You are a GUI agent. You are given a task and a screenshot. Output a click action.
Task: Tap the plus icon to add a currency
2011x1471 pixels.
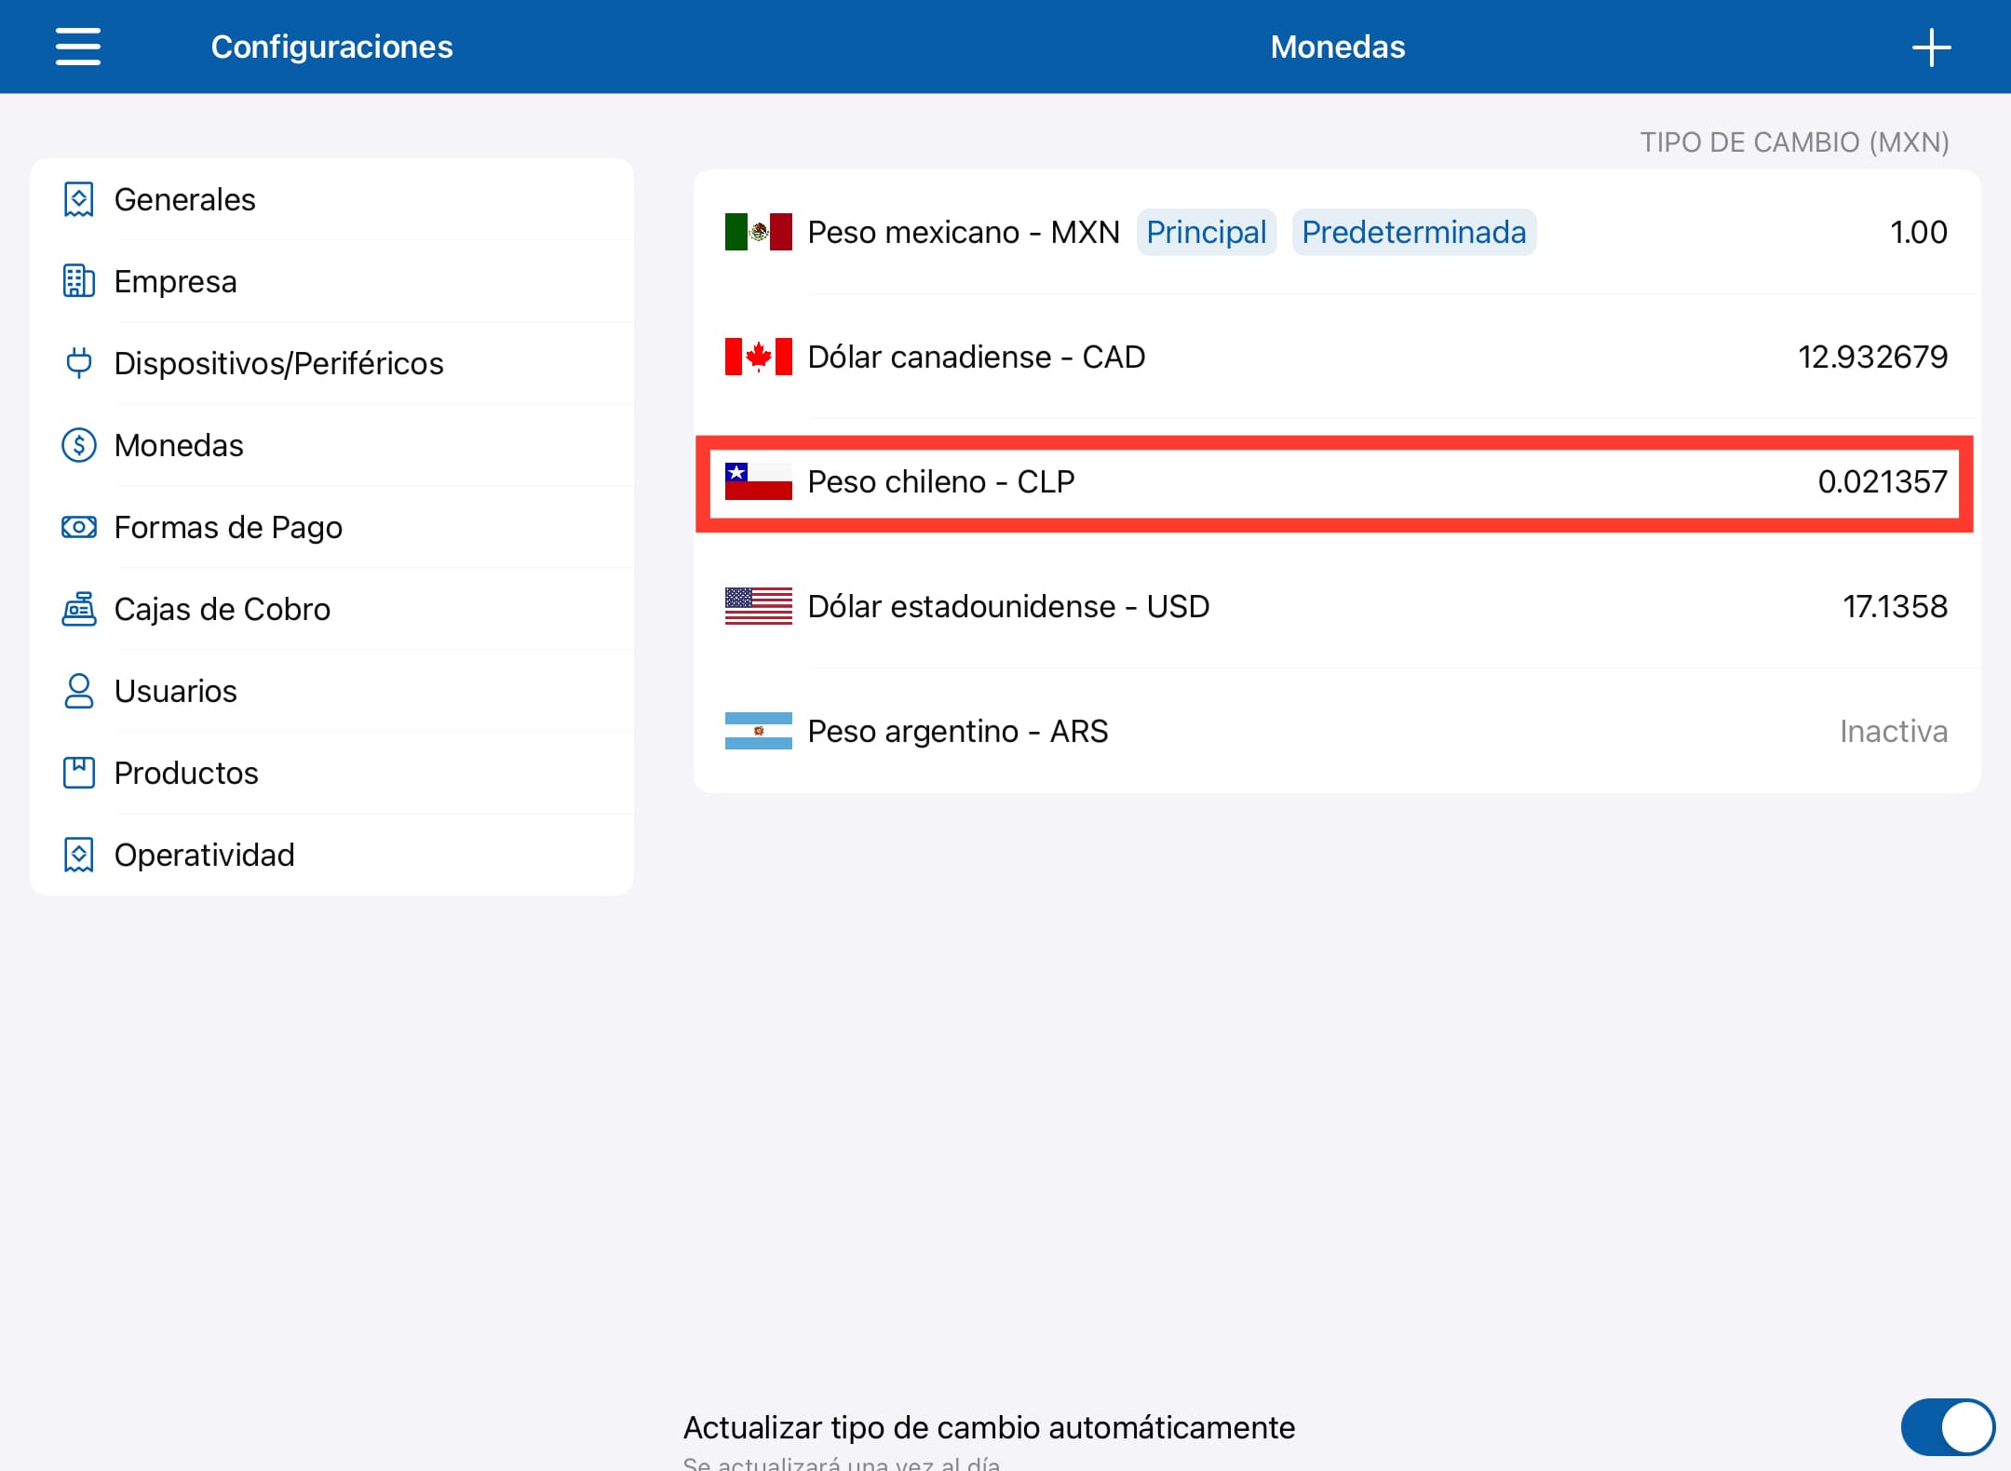pyautogui.click(x=1932, y=47)
